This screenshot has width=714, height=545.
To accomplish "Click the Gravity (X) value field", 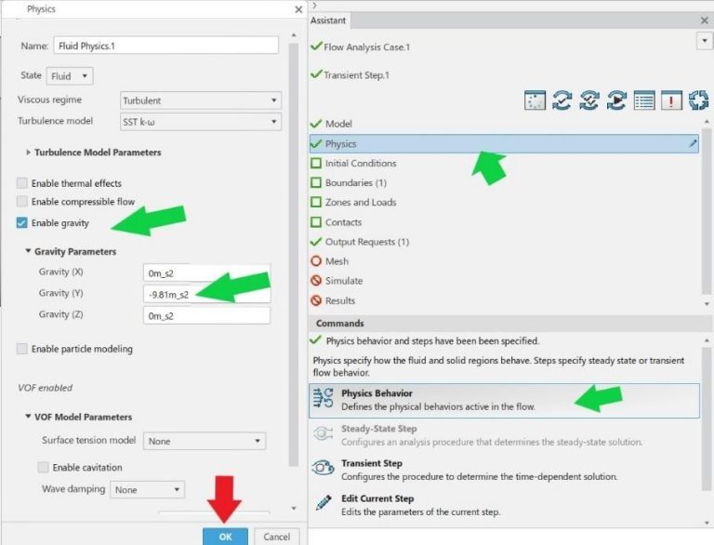I will (x=206, y=272).
